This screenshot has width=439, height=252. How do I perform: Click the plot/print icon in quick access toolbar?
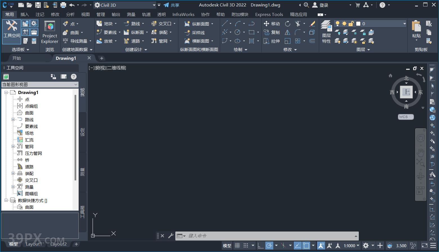pos(63,5)
